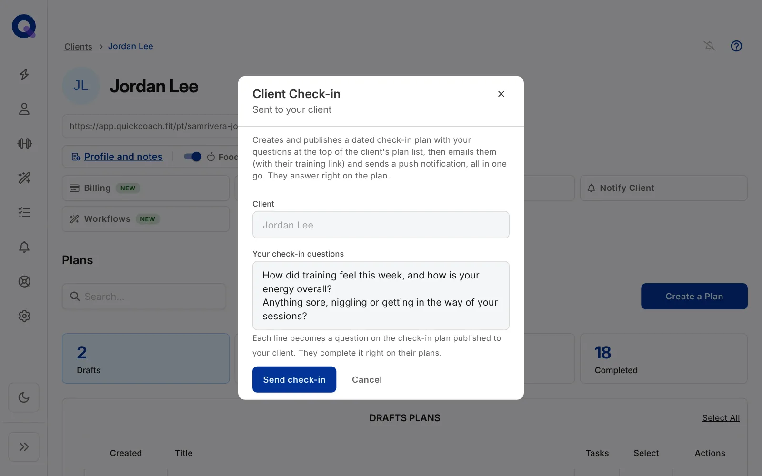Image resolution: width=762 pixels, height=476 pixels.
Task: Click the client training URL field
Action: 150,126
